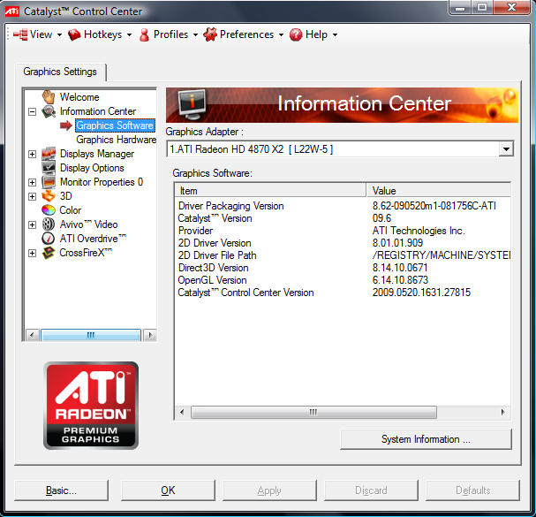The height and width of the screenshot is (517, 536).
Task: Select Display Options tree item
Action: [x=92, y=168]
